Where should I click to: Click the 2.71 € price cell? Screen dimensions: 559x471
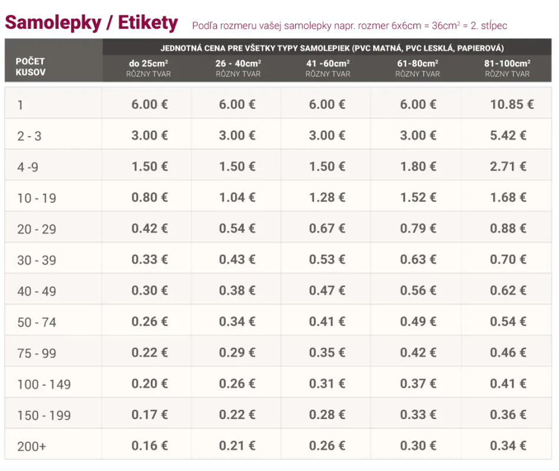[x=508, y=167]
